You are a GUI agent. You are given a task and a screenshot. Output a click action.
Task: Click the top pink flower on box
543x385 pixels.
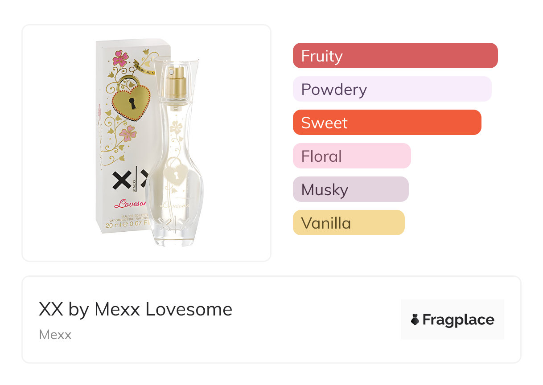(120, 58)
